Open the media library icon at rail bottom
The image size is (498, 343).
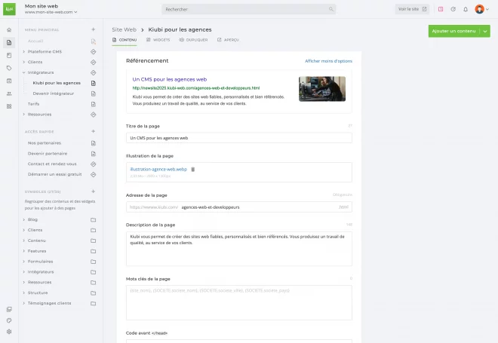tap(9, 309)
